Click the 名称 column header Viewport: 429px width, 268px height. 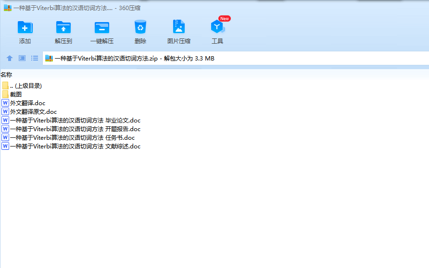pos(6,74)
